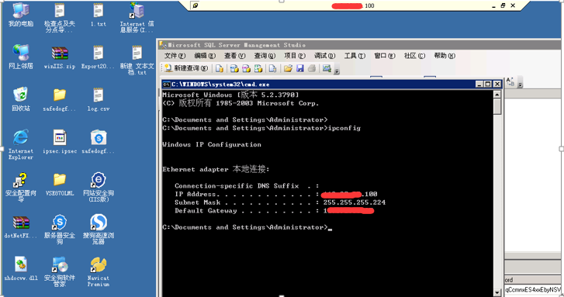Select the VSE870LML folder
564x297 pixels.
point(60,184)
